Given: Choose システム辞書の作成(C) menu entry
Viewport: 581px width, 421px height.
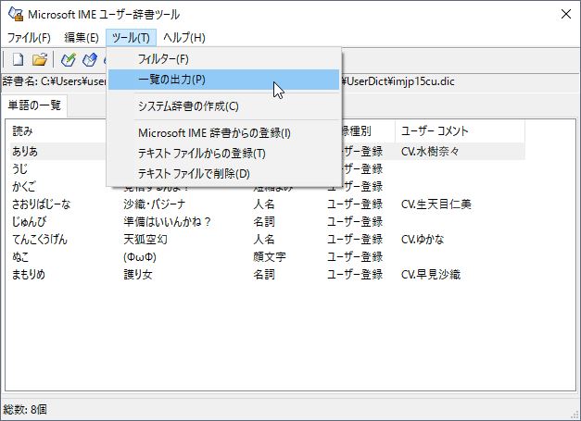Looking at the screenshot, I should [x=223, y=106].
